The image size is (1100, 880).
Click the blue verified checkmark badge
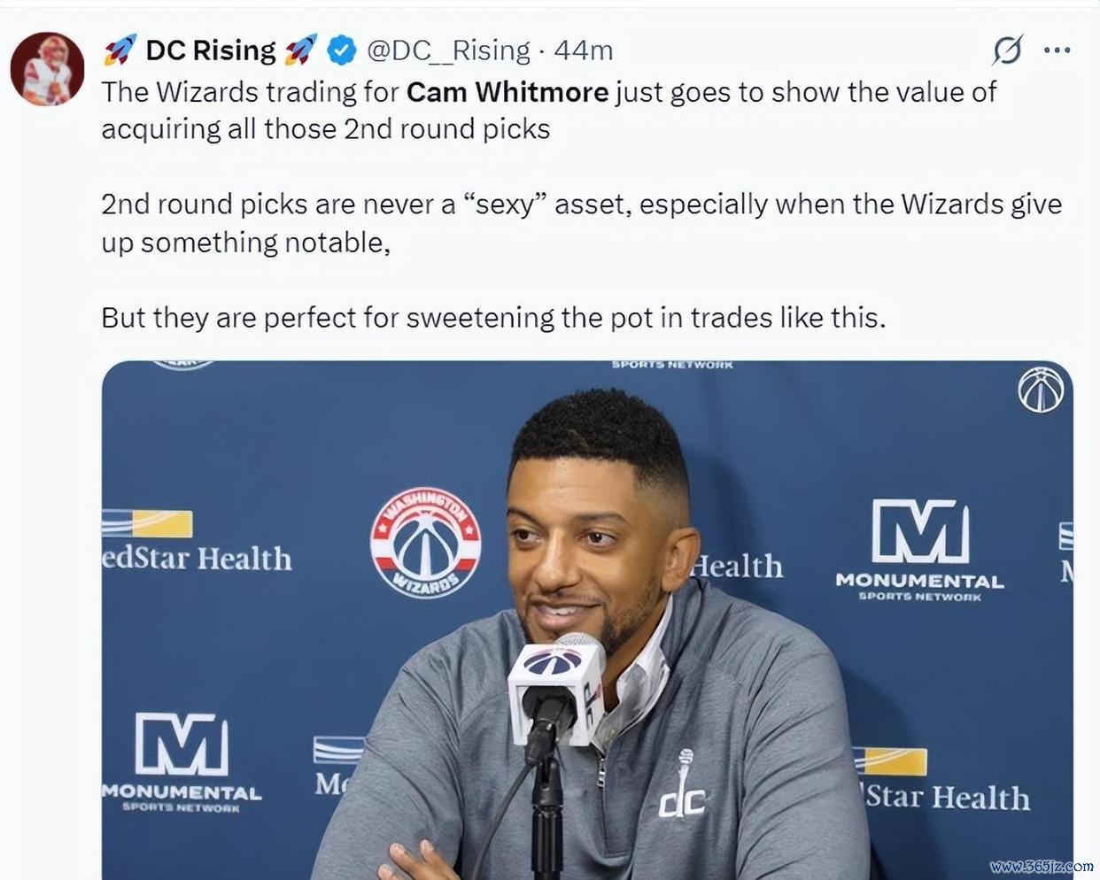coord(342,50)
